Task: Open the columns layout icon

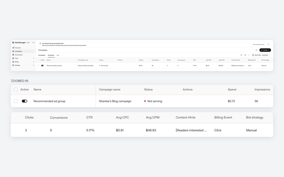Action: tap(245, 55)
